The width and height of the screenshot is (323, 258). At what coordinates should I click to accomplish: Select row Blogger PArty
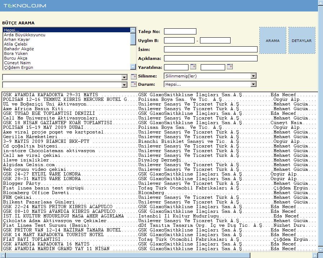160,183
